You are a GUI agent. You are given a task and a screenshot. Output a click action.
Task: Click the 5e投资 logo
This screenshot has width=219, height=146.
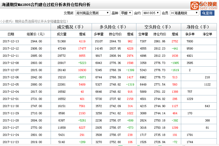click(x=204, y=6)
